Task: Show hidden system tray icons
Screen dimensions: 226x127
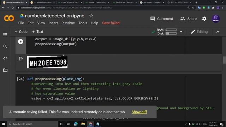Action: 186,124
